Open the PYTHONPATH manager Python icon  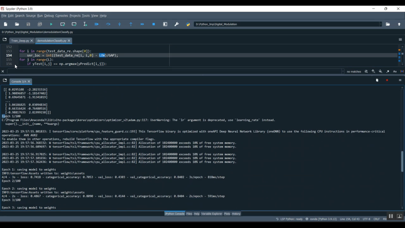(188, 24)
